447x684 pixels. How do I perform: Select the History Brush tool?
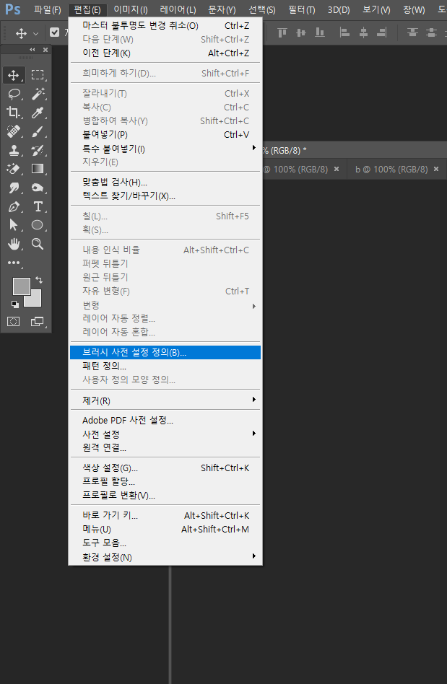click(x=38, y=150)
